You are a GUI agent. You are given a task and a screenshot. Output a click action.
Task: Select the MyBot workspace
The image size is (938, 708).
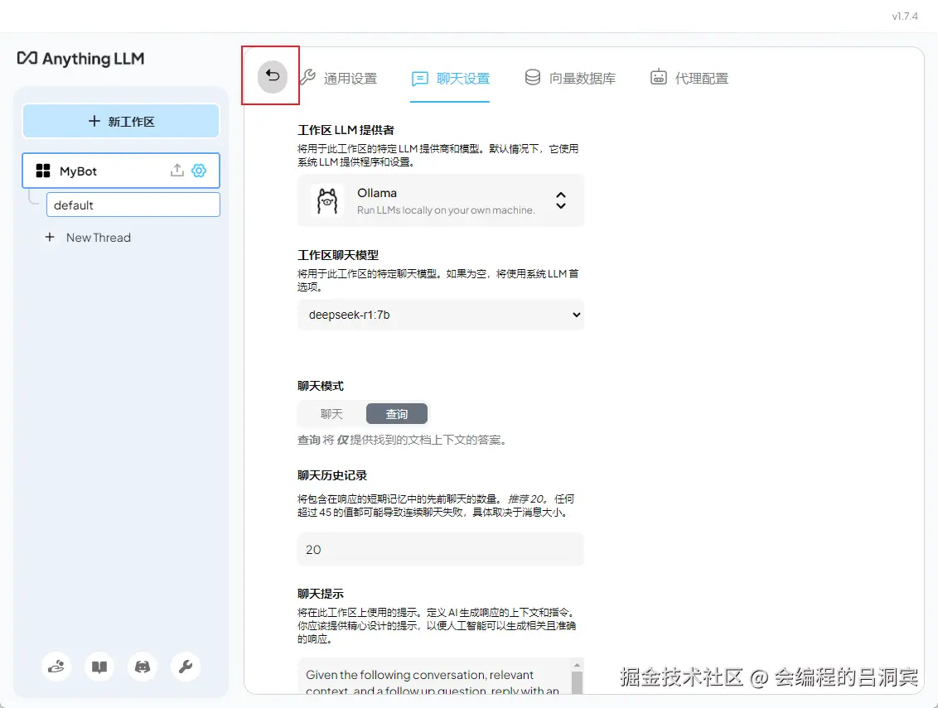pyautogui.click(x=121, y=171)
